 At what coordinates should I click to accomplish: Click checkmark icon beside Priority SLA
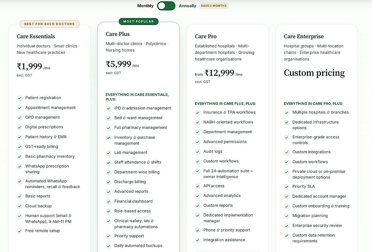point(286,187)
